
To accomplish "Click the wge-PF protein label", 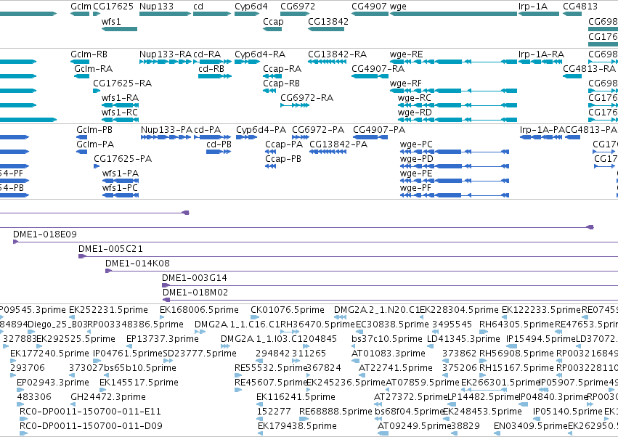I will coord(415,187).
